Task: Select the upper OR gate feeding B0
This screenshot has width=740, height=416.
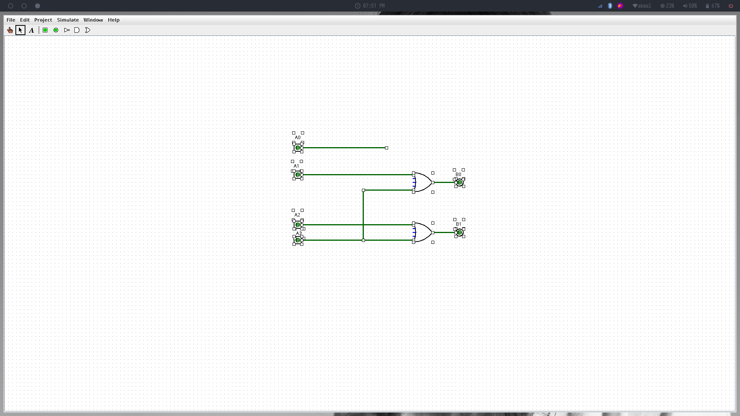Action: click(423, 183)
